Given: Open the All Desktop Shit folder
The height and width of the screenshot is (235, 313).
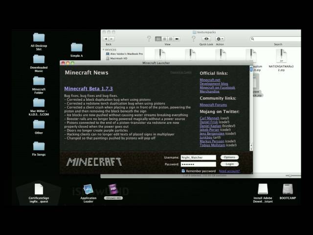Looking at the screenshot, I should pos(39,38).
